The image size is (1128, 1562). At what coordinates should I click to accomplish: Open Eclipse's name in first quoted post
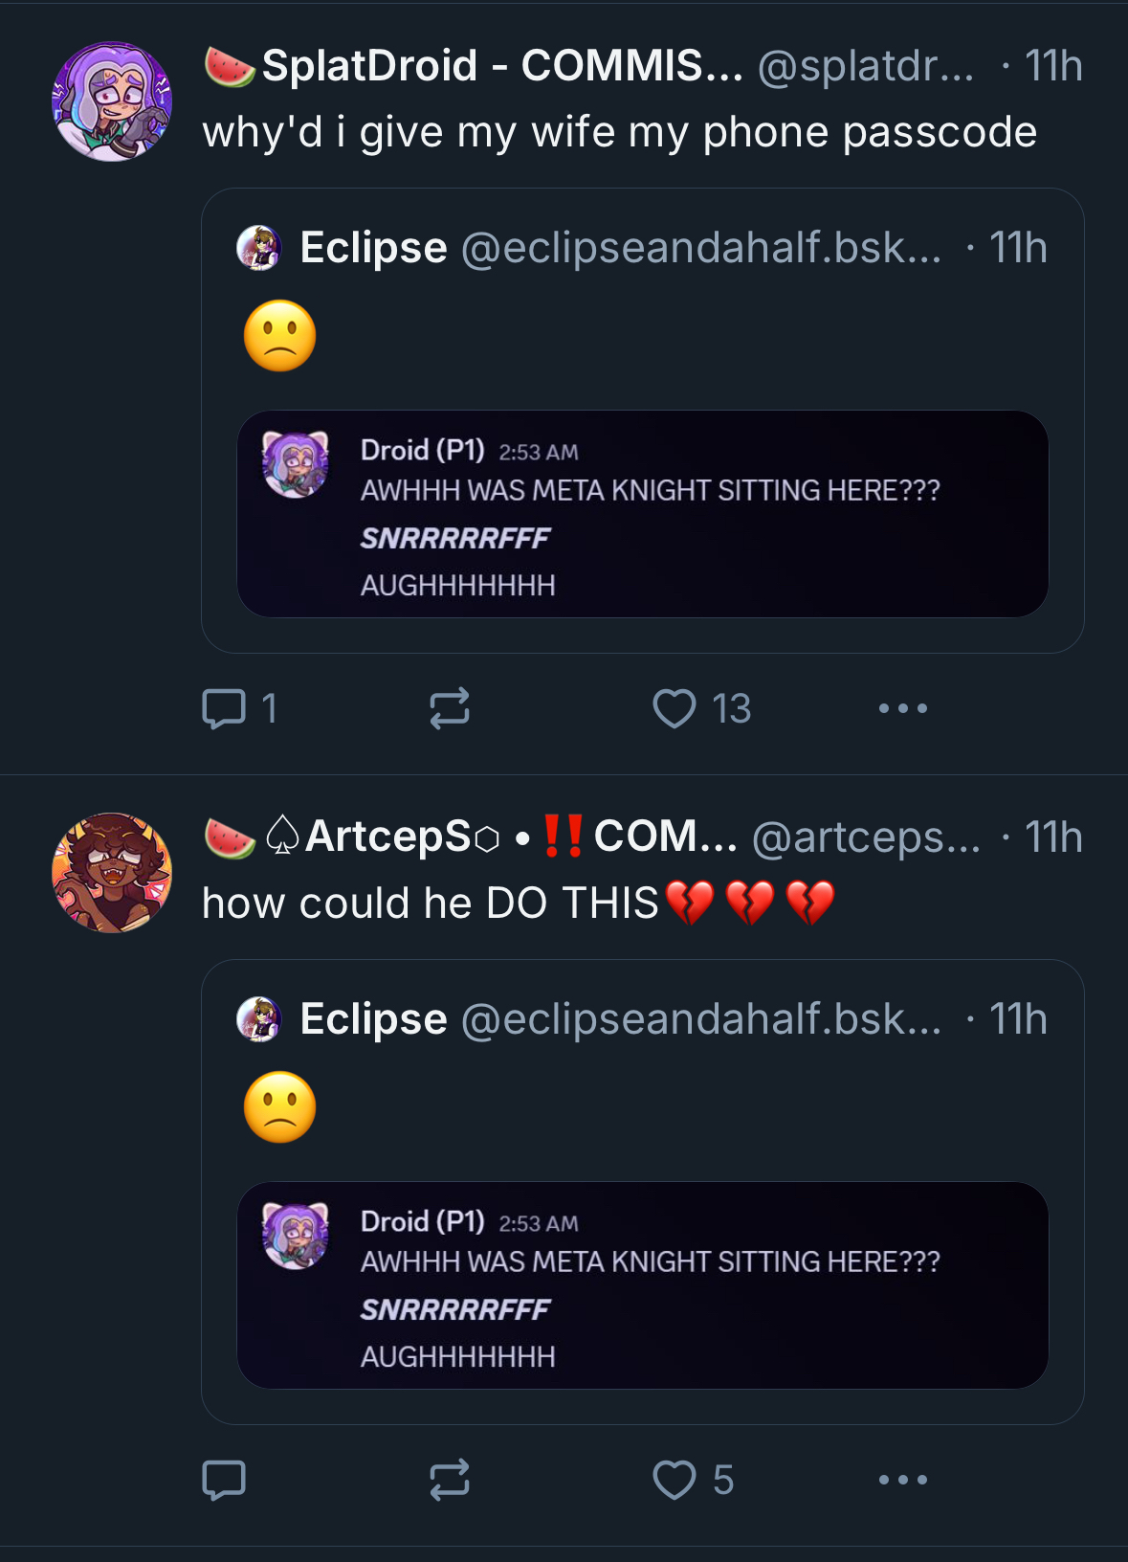click(x=373, y=248)
